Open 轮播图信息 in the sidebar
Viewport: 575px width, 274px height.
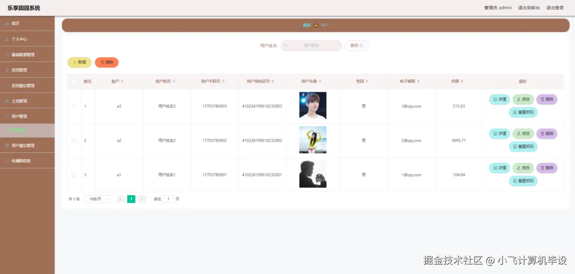27,161
